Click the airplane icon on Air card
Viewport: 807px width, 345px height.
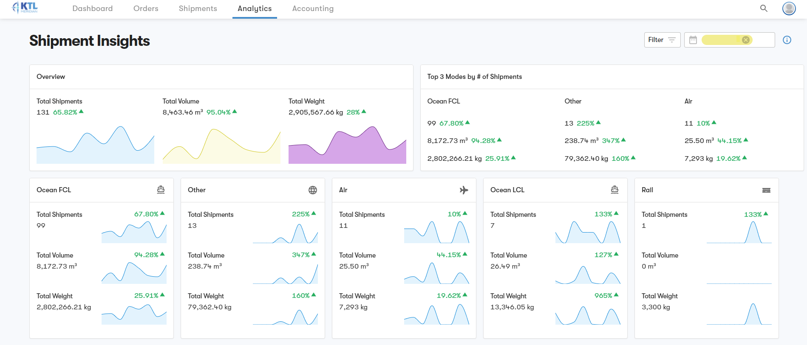(x=464, y=190)
